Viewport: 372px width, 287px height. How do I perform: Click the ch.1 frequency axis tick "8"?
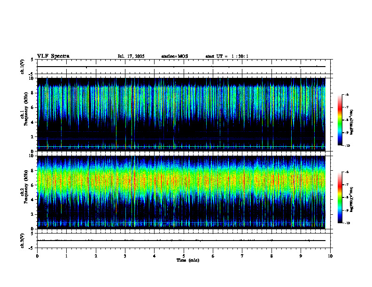32,93
